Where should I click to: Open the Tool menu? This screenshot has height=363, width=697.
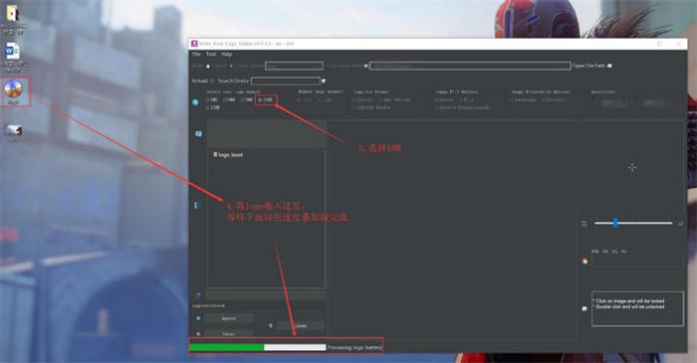(211, 54)
